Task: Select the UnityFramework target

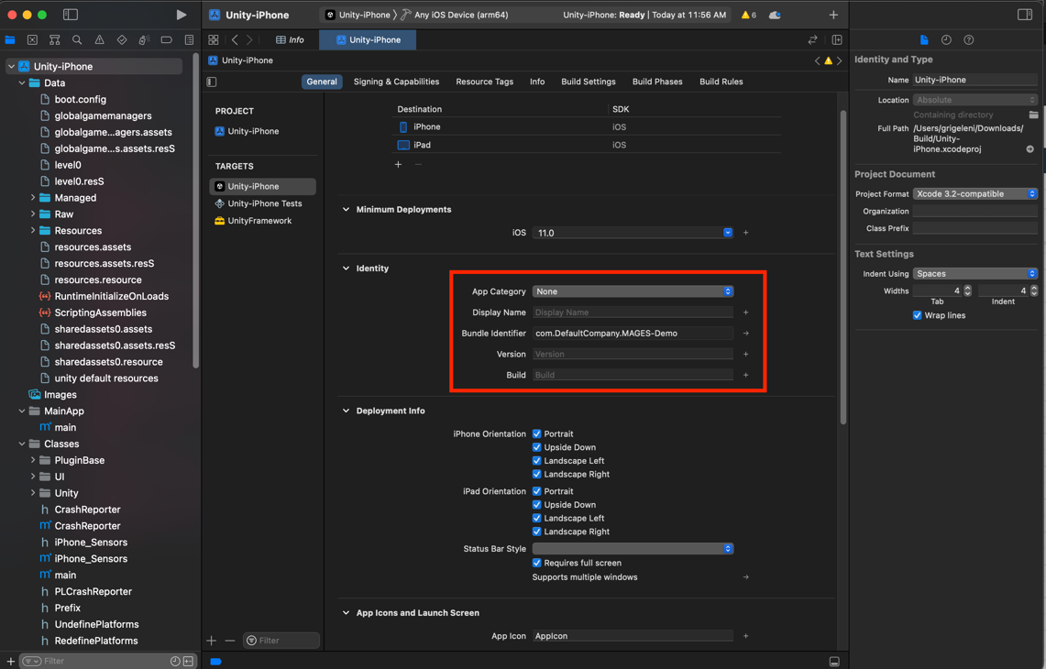Action: click(x=259, y=221)
